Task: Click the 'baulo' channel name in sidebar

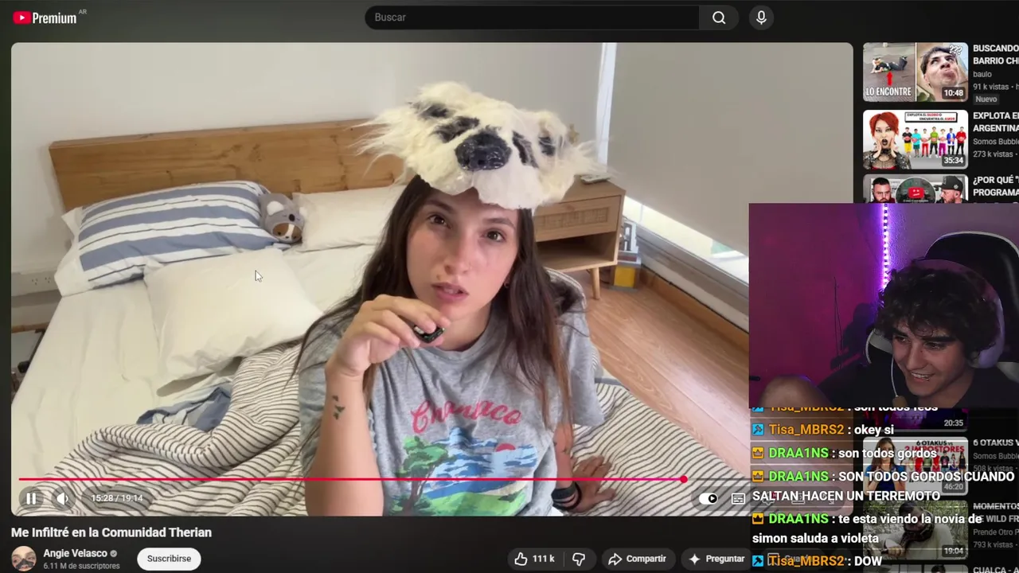Action: pos(982,74)
